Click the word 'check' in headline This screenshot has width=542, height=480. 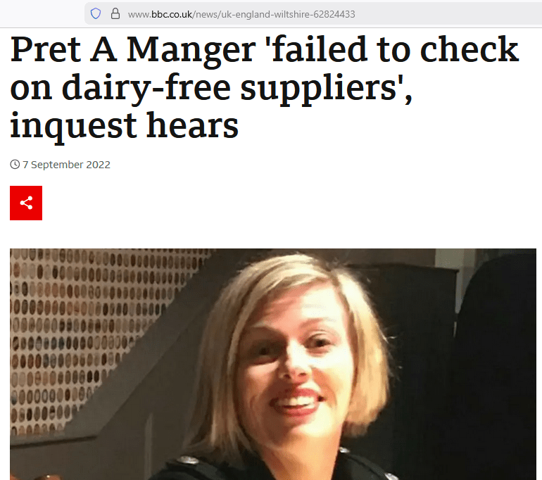coord(469,49)
